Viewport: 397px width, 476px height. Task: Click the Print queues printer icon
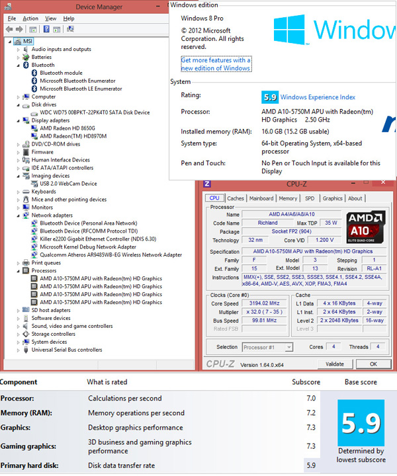pyautogui.click(x=26, y=263)
